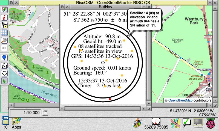Click RiscOSM scroll right arrow
Image resolution: width=219 pixels, height=131 pixels.
(x=210, y=105)
